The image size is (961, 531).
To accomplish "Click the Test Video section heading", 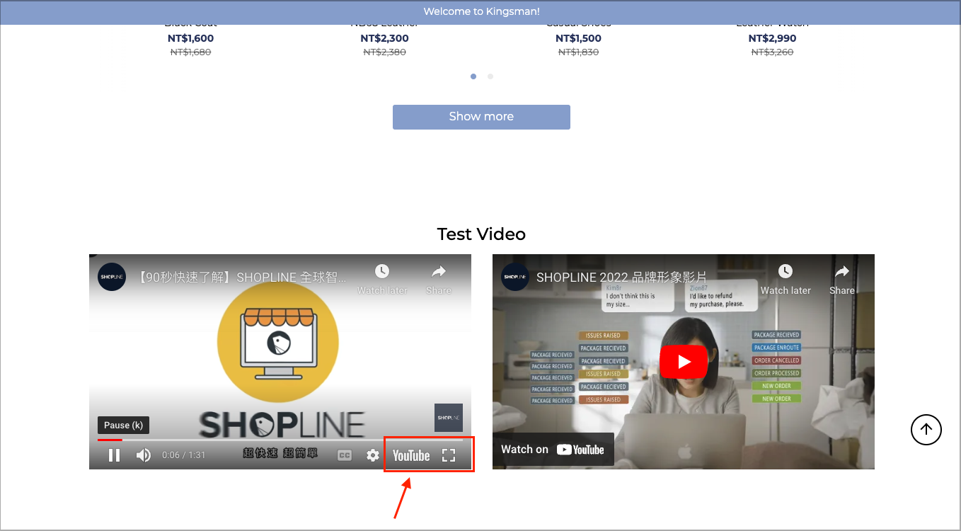I will tap(481, 234).
